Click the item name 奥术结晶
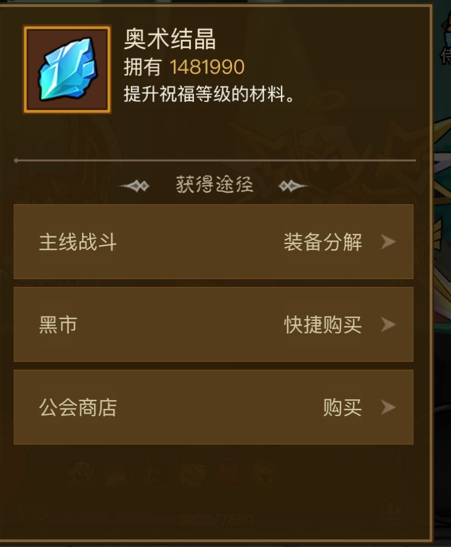The width and height of the screenshot is (451, 547). coord(170,39)
